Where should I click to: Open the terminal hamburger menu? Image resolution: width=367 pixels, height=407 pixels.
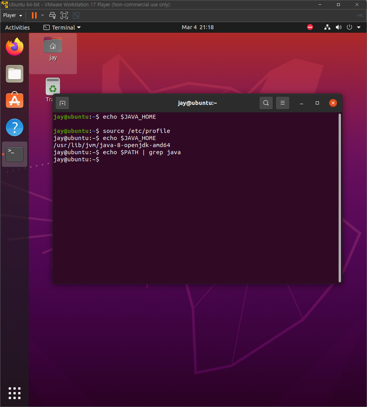tap(283, 103)
